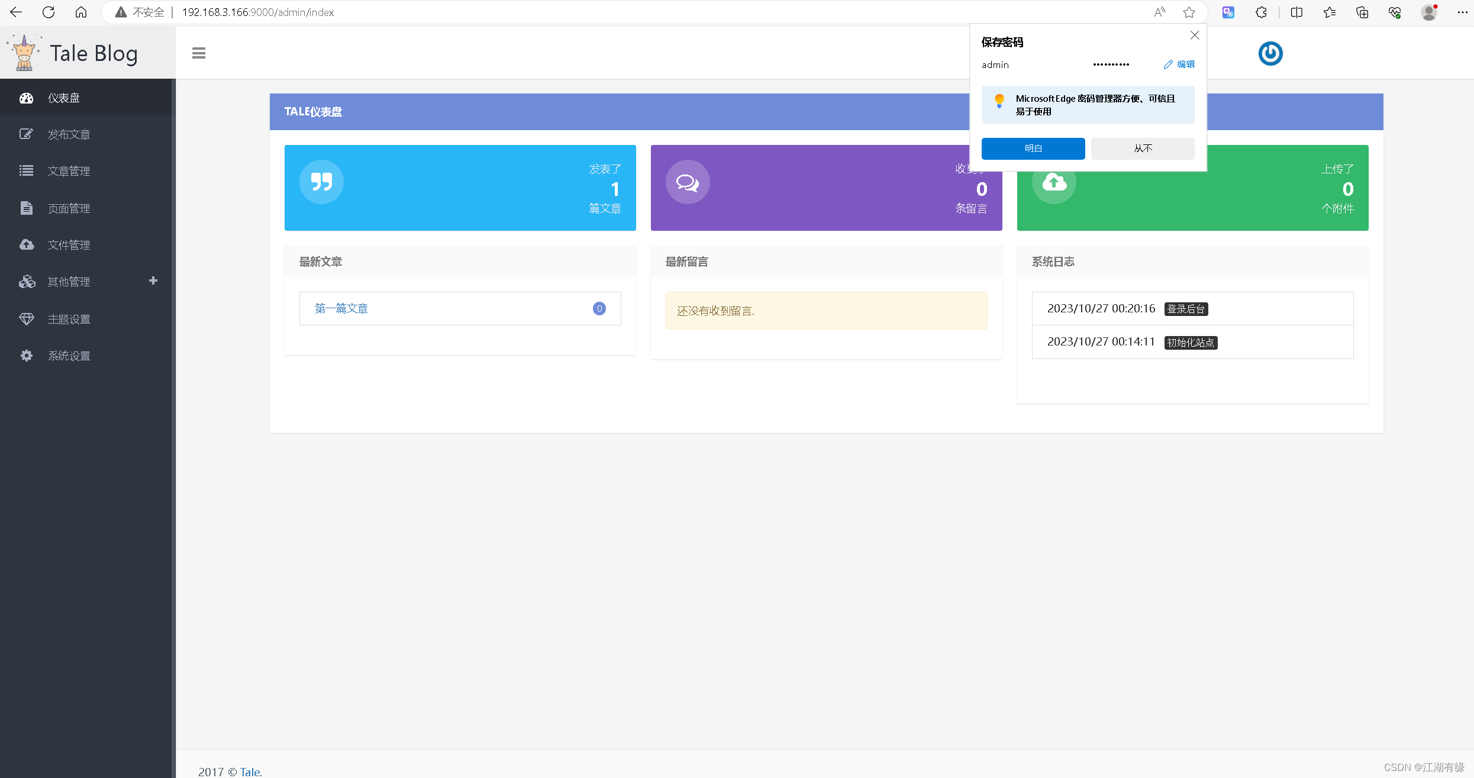Open the 文件管理 menu item
The image size is (1474, 778).
pos(86,245)
